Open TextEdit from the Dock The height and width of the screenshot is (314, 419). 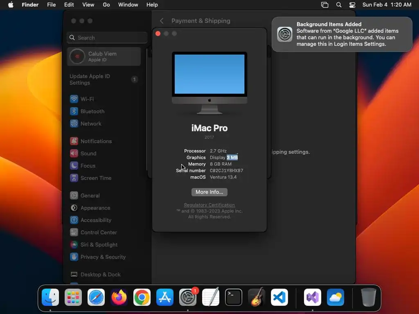click(x=211, y=297)
